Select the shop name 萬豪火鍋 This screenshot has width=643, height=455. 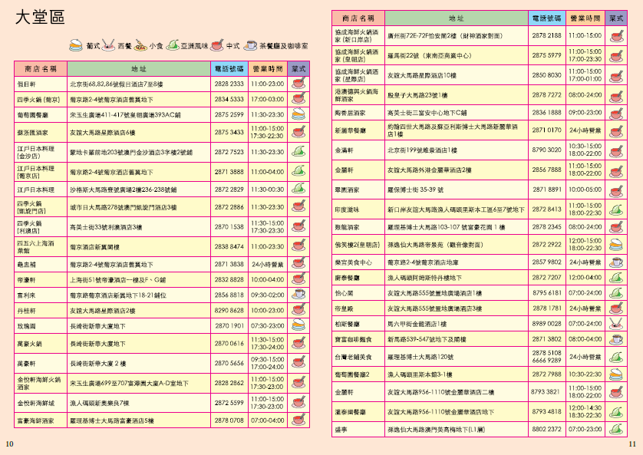(x=29, y=344)
